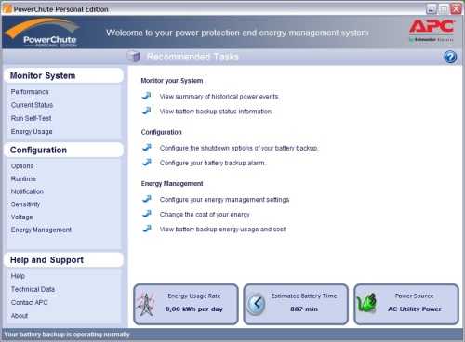Open Energy Usage in the sidebar
This screenshot has height=342, width=465.
(32, 132)
